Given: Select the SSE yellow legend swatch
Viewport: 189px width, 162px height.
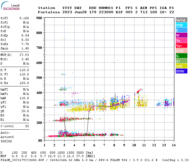Looking at the screenshot, I should (181, 66).
